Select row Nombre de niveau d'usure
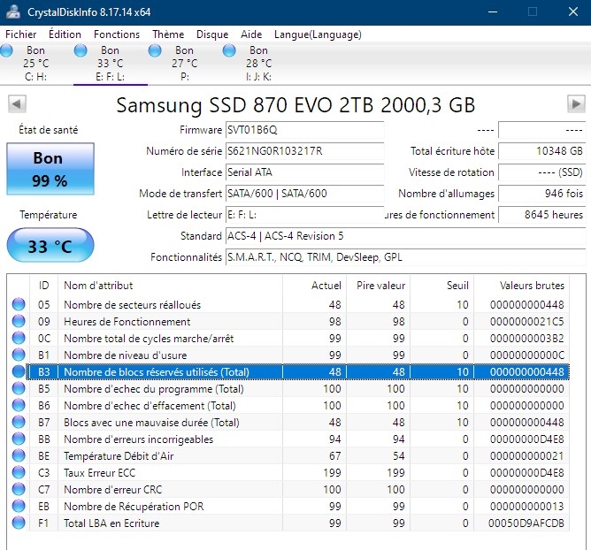Viewport: 591px width, 550px height. click(288, 355)
